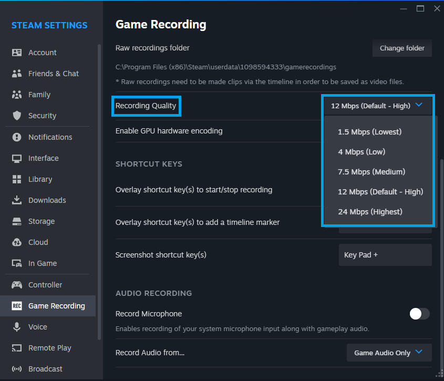
Task: Click the Screenshot shortcut key field
Action: 385,255
